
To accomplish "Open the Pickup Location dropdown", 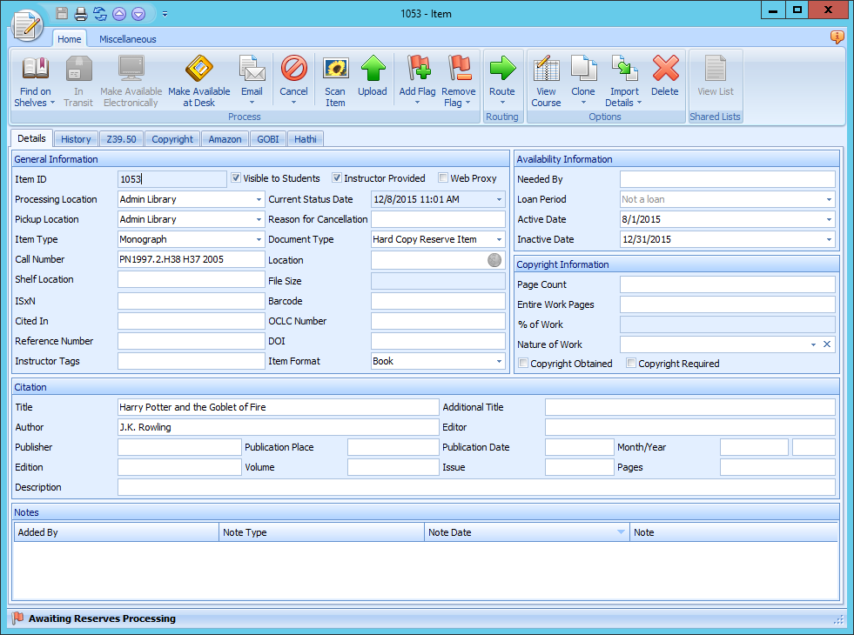I will [x=259, y=218].
